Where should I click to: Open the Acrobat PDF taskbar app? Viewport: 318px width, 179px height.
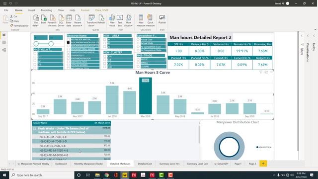pyautogui.click(x=143, y=175)
